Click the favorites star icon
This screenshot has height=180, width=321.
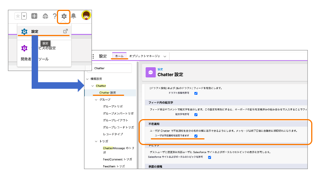tap(18, 16)
